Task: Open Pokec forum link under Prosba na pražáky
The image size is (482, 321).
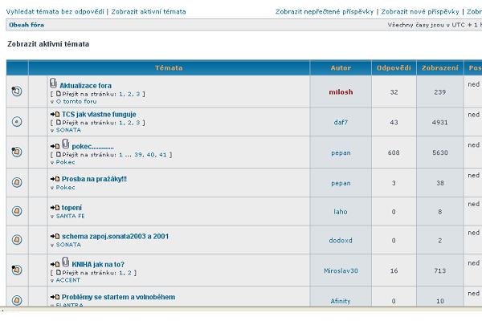Action: (x=66, y=187)
